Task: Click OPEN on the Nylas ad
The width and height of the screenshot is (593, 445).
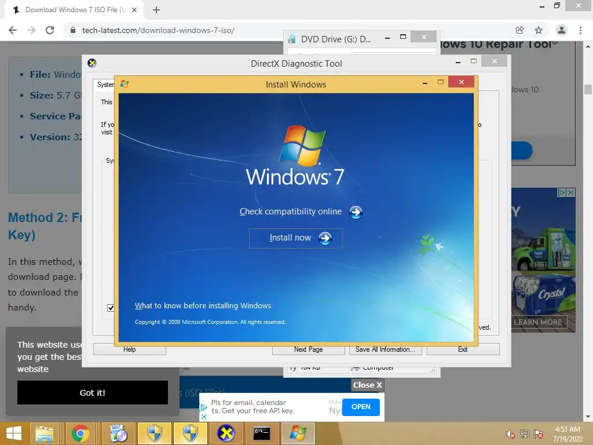Action: click(x=361, y=407)
